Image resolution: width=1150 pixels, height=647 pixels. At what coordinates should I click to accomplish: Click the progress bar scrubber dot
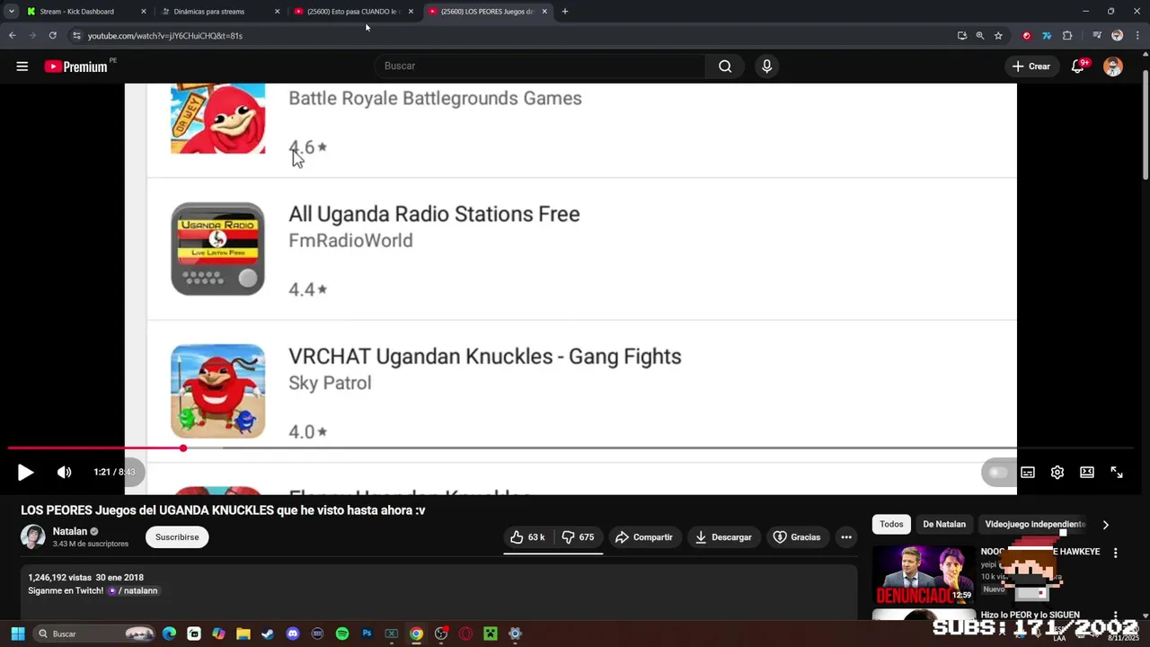coord(182,448)
